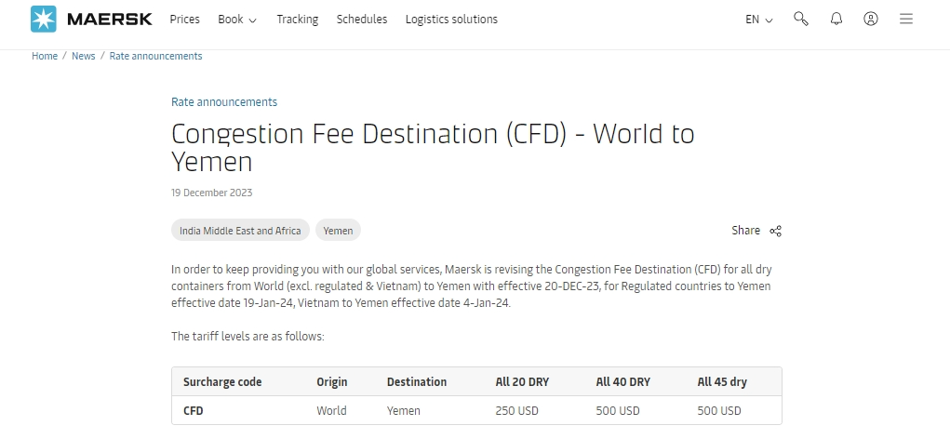Click the MAERSK wordmark text
This screenshot has height=439, width=950.
point(108,19)
